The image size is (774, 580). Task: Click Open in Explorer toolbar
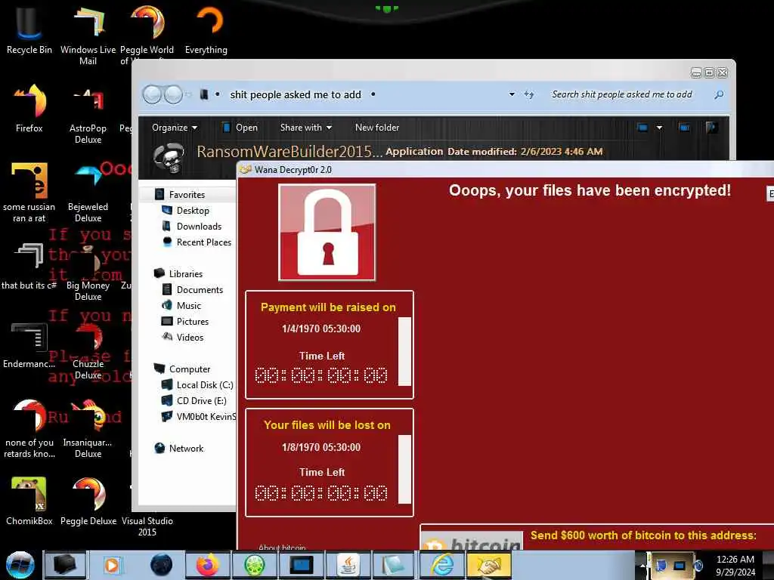tap(240, 128)
